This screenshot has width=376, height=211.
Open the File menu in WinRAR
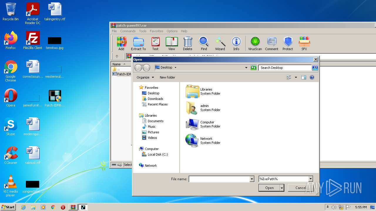point(114,31)
